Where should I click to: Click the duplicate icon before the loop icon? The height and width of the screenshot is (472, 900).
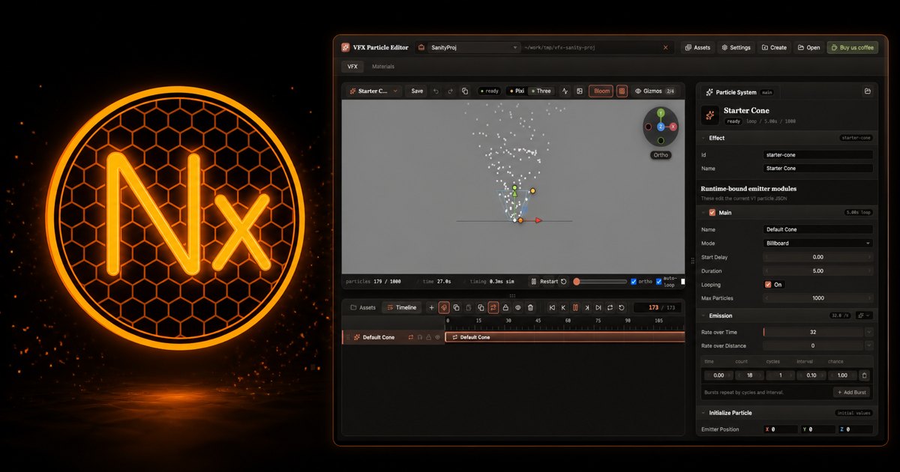[481, 307]
